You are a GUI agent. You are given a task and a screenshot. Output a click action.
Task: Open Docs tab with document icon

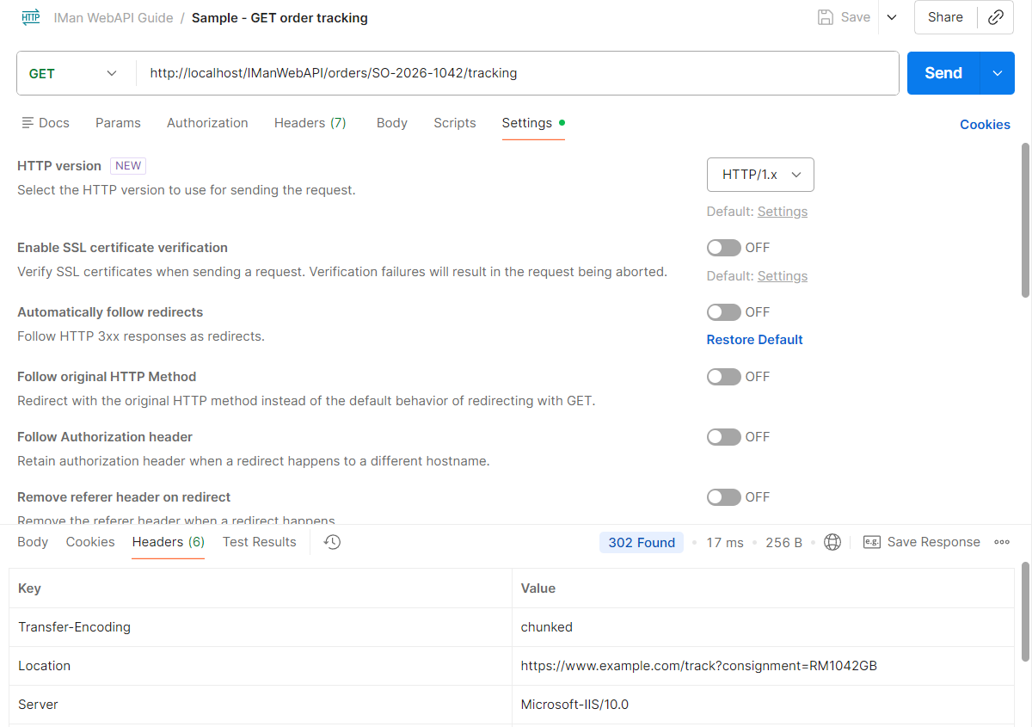[x=46, y=123]
